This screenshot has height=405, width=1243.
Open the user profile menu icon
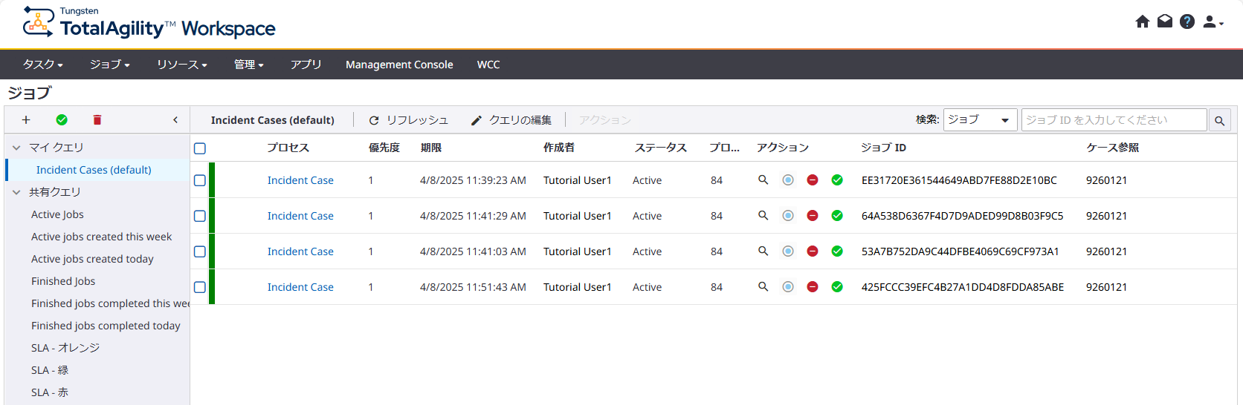click(1213, 22)
